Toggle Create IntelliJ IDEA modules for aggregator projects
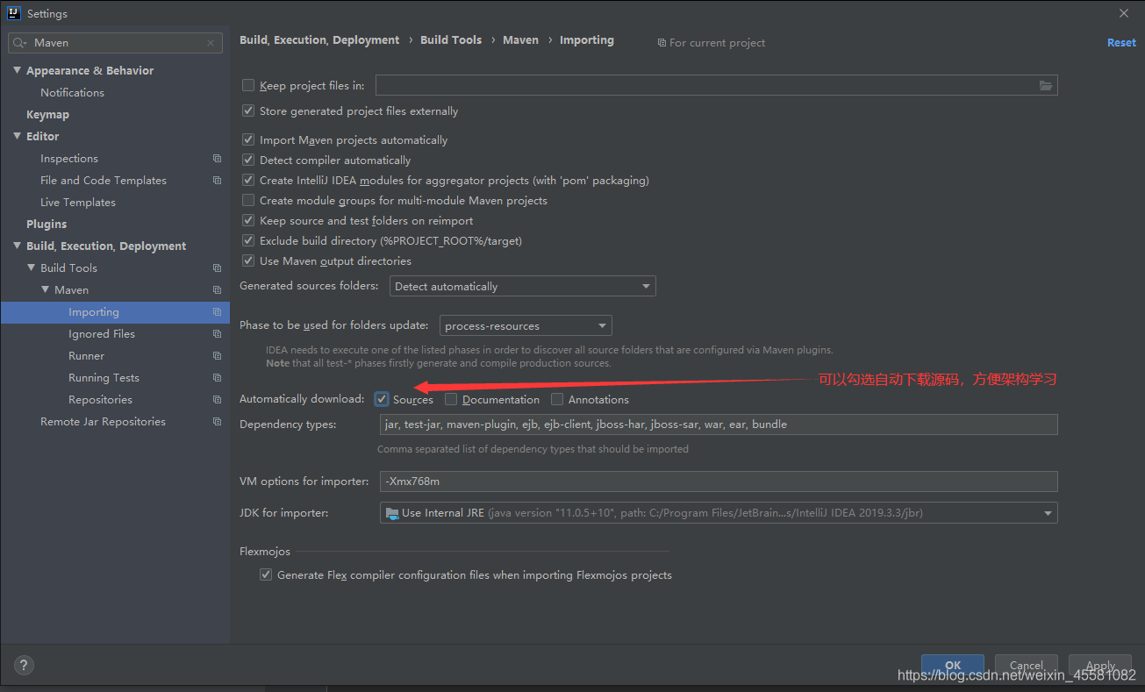 [x=248, y=181]
